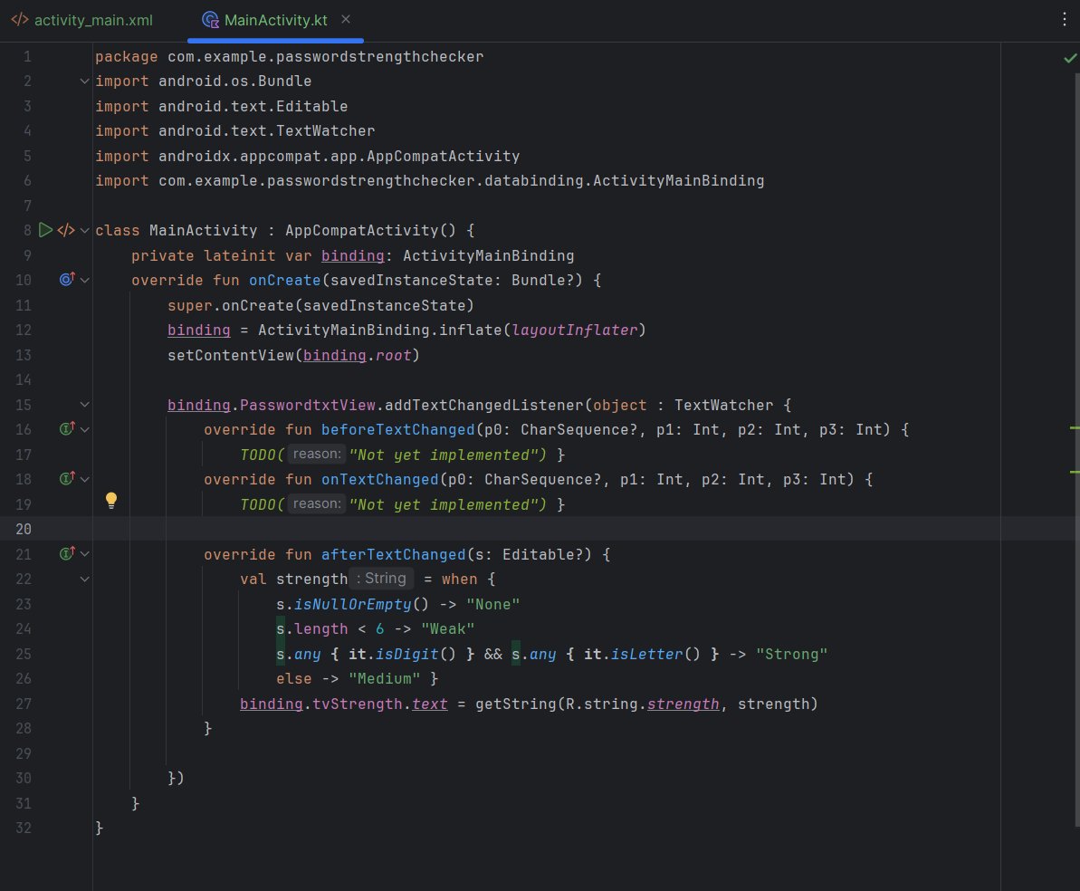The height and width of the screenshot is (891, 1080).
Task: Click the "Medium" string literal
Action: tap(385, 679)
